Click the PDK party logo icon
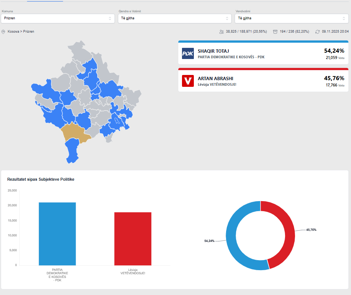The image size is (351, 295). [x=188, y=53]
